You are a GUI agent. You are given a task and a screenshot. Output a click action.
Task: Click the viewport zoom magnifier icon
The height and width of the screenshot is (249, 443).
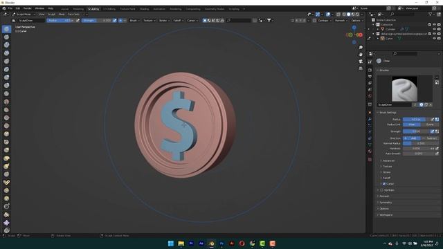[361, 48]
